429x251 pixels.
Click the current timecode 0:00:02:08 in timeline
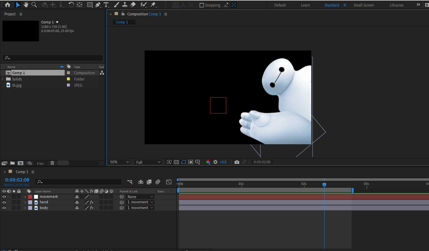pos(17,180)
